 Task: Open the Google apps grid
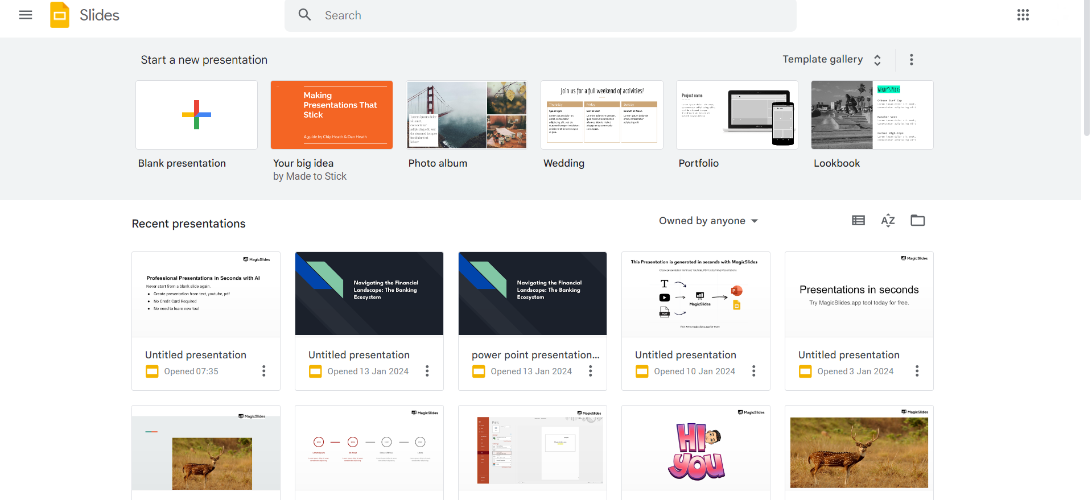point(1023,15)
